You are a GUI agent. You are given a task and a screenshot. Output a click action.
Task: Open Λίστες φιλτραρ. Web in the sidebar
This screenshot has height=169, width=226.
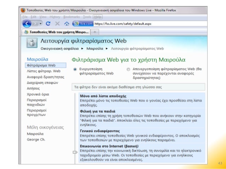[x=44, y=71]
